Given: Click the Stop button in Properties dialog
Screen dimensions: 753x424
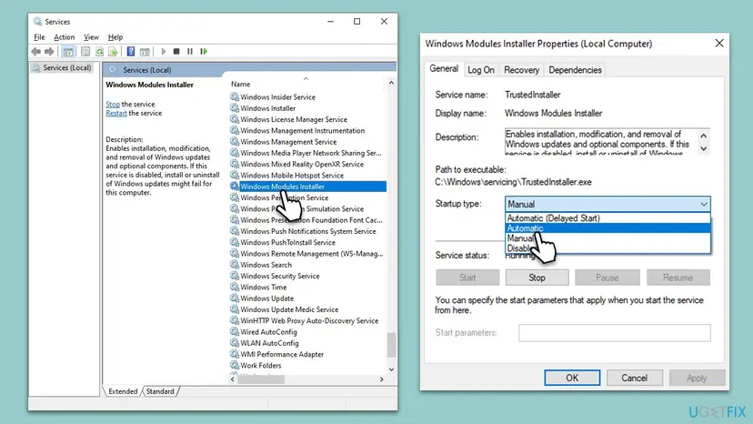Looking at the screenshot, I should click(x=537, y=278).
